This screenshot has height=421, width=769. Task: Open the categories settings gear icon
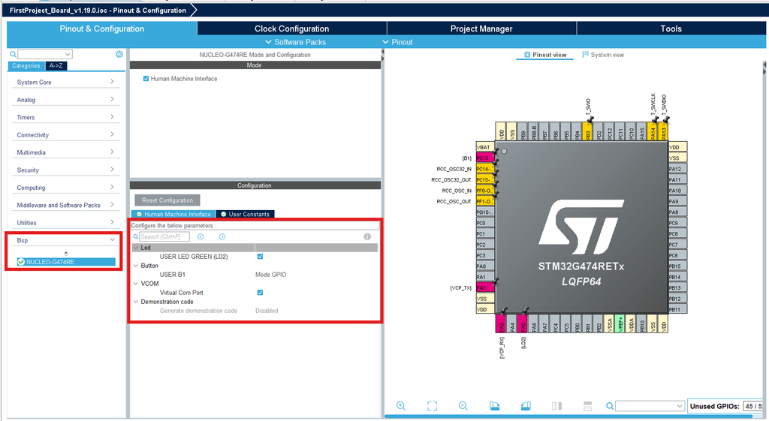tap(119, 55)
